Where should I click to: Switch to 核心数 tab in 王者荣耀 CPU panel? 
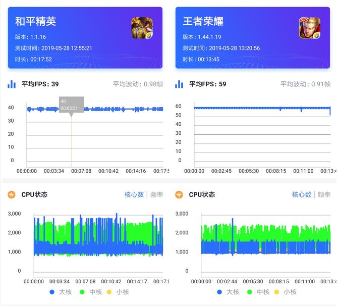302,194
